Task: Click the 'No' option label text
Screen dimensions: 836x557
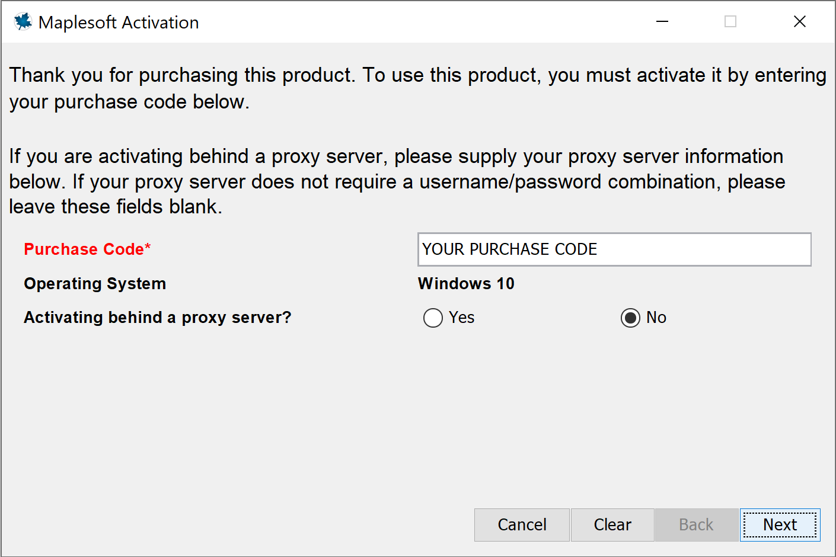Action: (x=656, y=318)
